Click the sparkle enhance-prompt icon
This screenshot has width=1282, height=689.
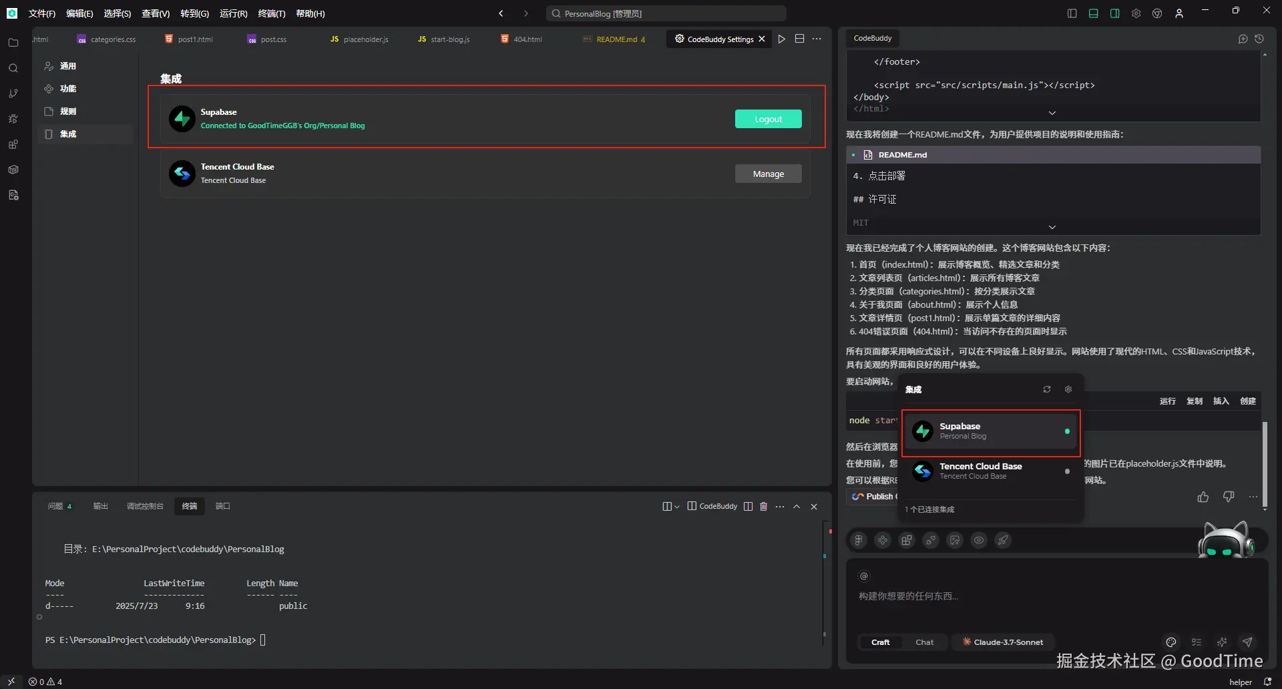tap(1222, 642)
